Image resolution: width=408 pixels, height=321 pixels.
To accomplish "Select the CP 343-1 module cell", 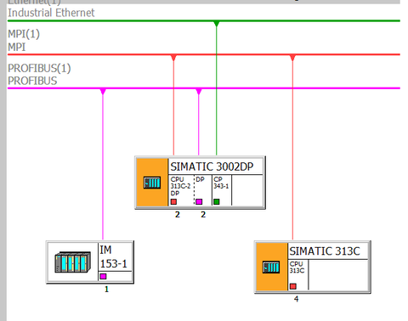I will point(222,190).
